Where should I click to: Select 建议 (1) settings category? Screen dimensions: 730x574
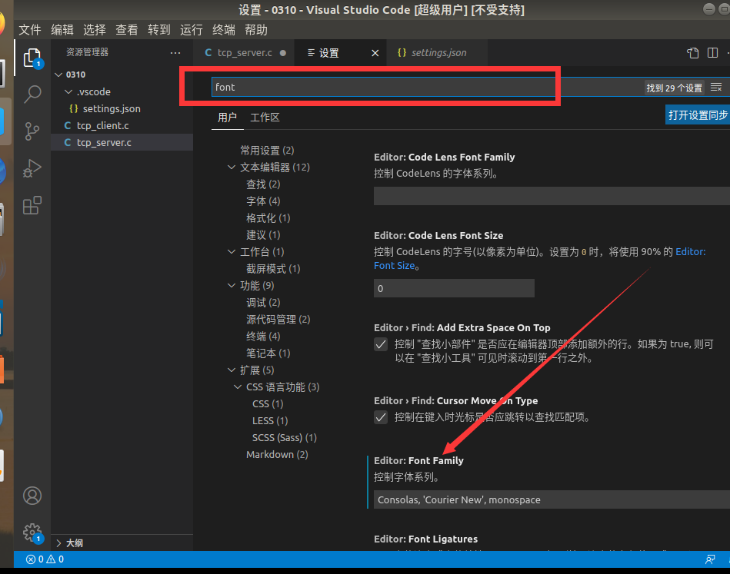(x=263, y=235)
